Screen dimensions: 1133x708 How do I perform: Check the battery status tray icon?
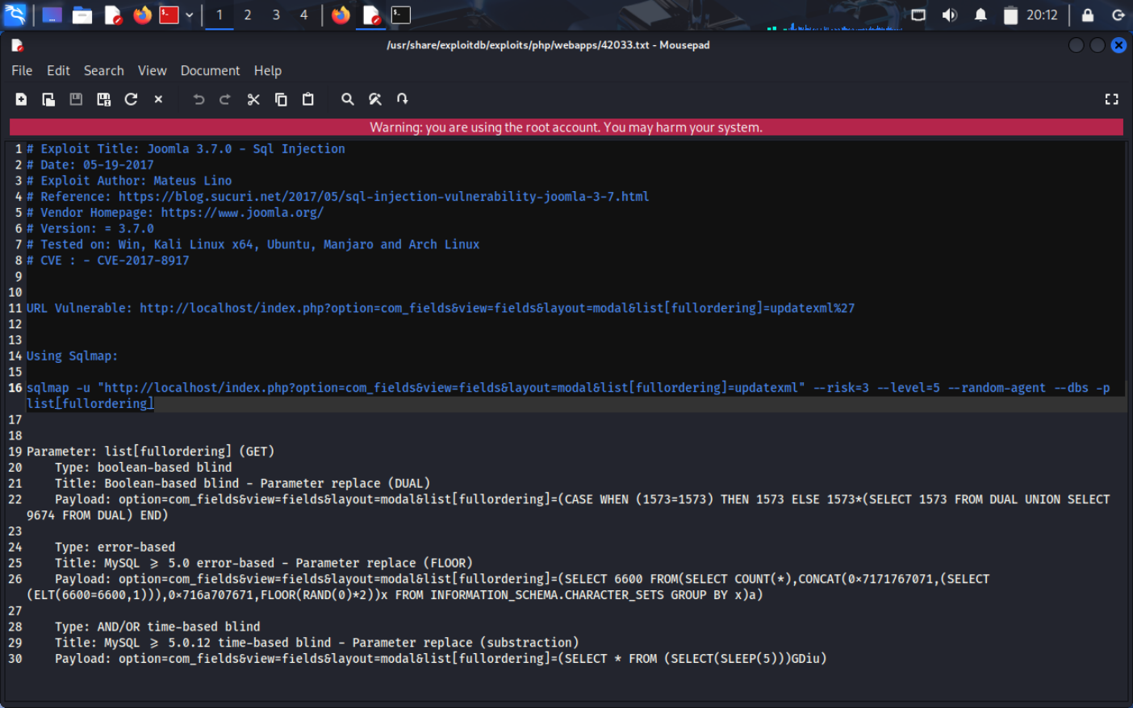(x=1010, y=15)
